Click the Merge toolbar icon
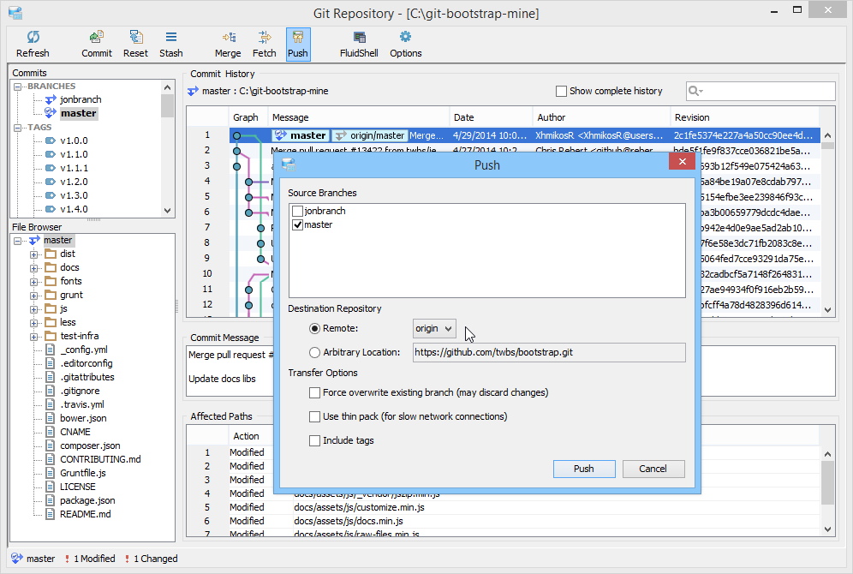This screenshot has width=853, height=574. click(228, 44)
